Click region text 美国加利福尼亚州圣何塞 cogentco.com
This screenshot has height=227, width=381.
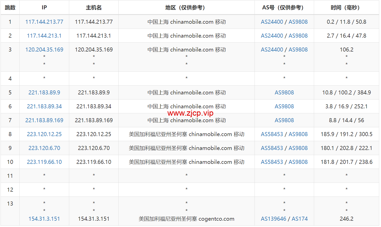coord(186,219)
